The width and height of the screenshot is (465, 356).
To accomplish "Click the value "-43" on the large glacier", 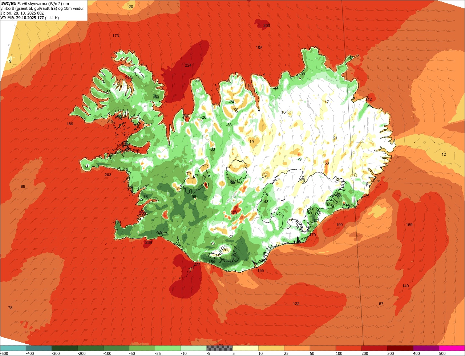I will [266, 202].
